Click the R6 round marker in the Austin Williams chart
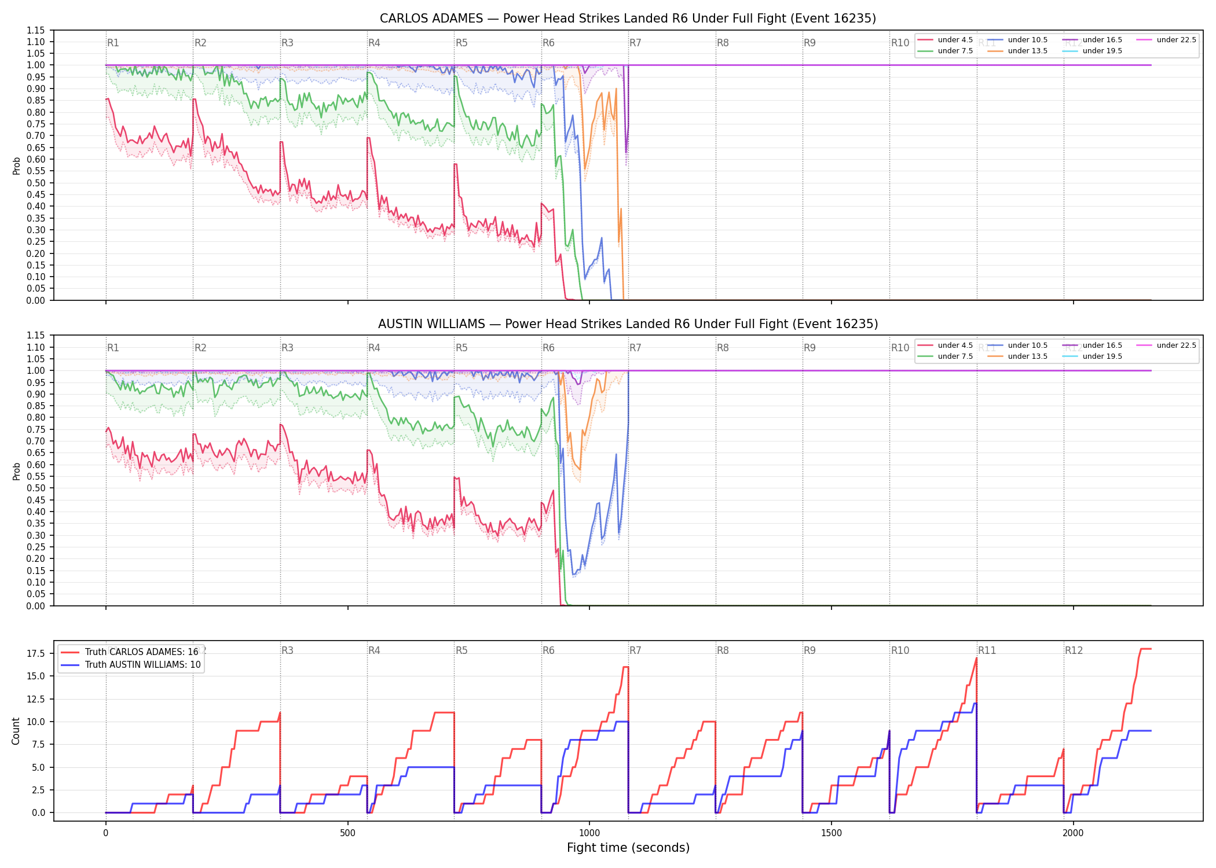This screenshot has width=1216, height=868. click(548, 348)
